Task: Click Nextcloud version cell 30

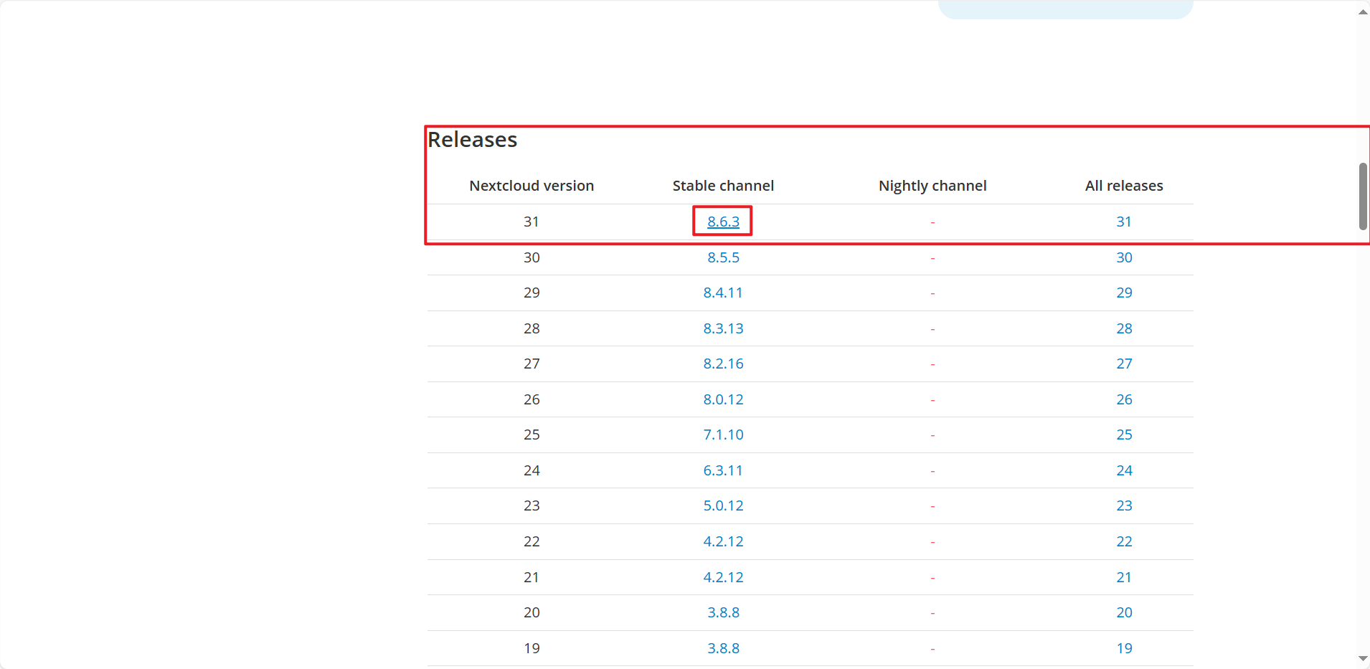Action: 532,257
